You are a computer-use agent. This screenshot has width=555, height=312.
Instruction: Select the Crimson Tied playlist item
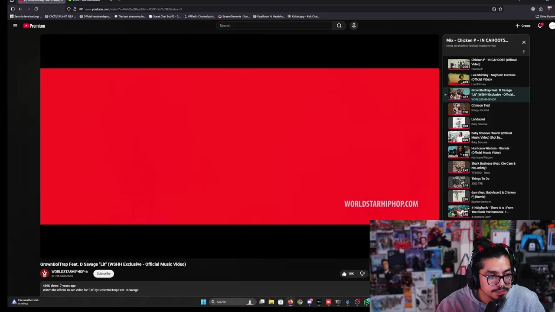(486, 108)
